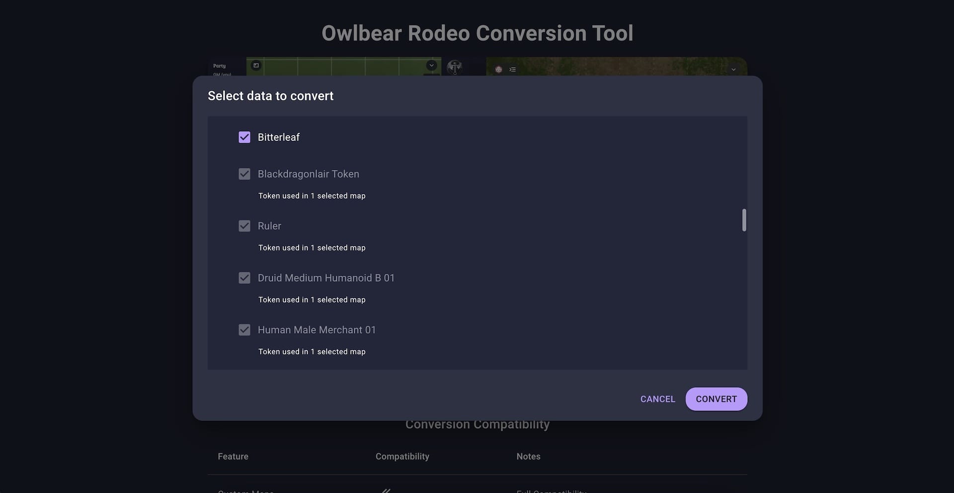954x493 pixels.
Task: Toggle the Human Male Merchant 01 checkbox
Action: (244, 329)
